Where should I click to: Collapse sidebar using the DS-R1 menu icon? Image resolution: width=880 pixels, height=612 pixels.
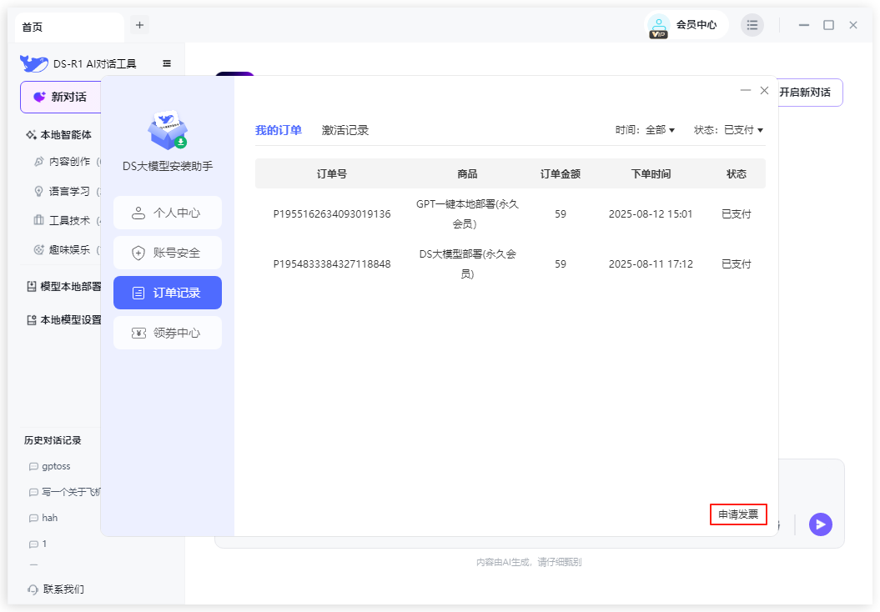click(x=167, y=63)
